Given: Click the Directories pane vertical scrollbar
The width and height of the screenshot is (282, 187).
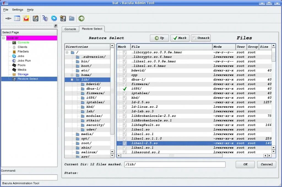Looking at the screenshot, I should tap(112, 92).
